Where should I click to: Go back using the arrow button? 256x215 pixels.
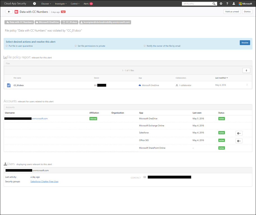(9, 12)
